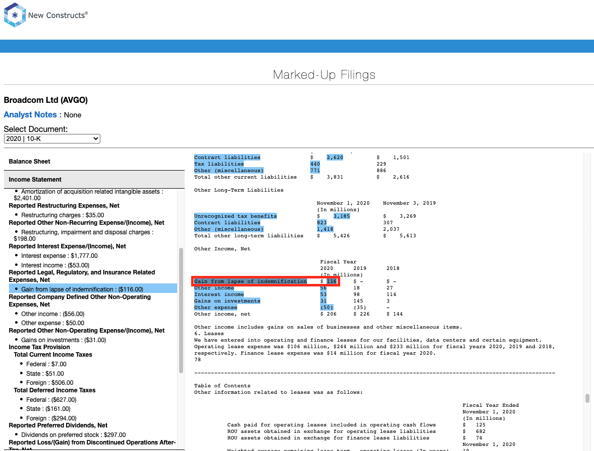The image size is (594, 451).
Task: Click highlighted 3,185 unrecognized tax value
Action: 341,216
